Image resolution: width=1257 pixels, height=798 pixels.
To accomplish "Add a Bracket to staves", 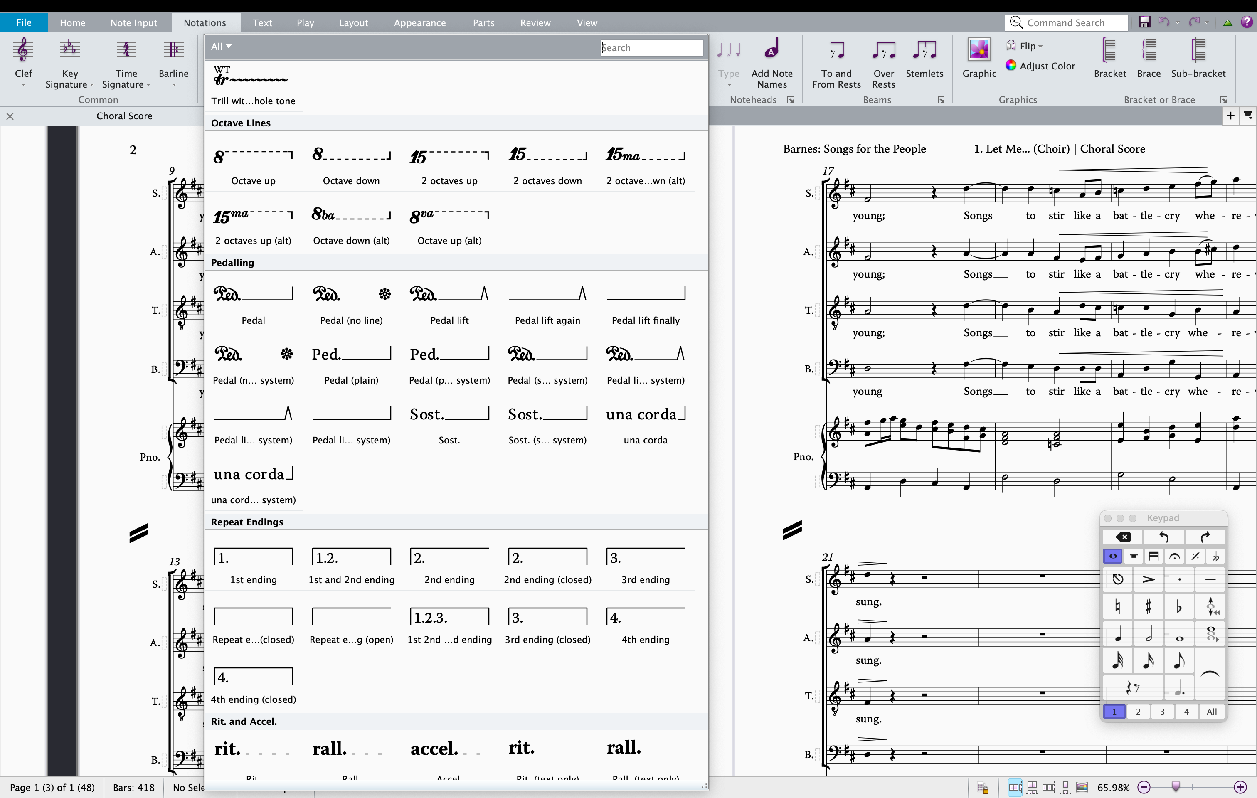I will point(1110,59).
